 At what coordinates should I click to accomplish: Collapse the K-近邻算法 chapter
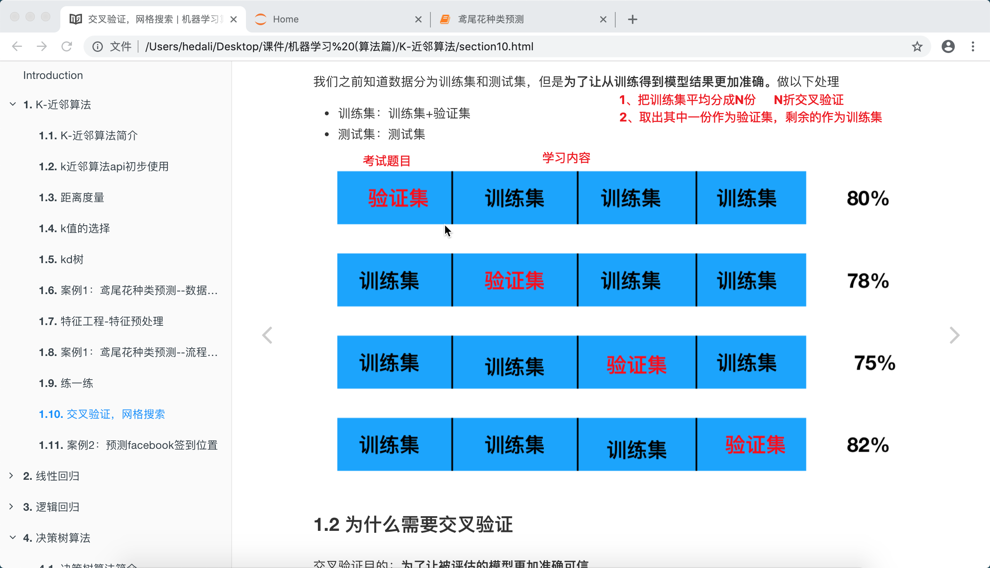pos(13,104)
